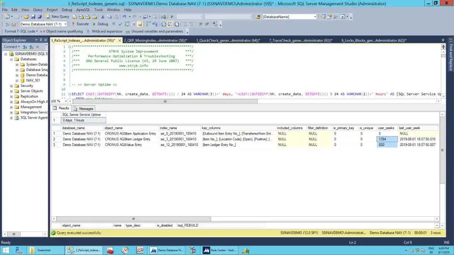Click the Specify Values for Template Parameters icon
Viewport: 454px width, 255px height.
click(x=215, y=24)
